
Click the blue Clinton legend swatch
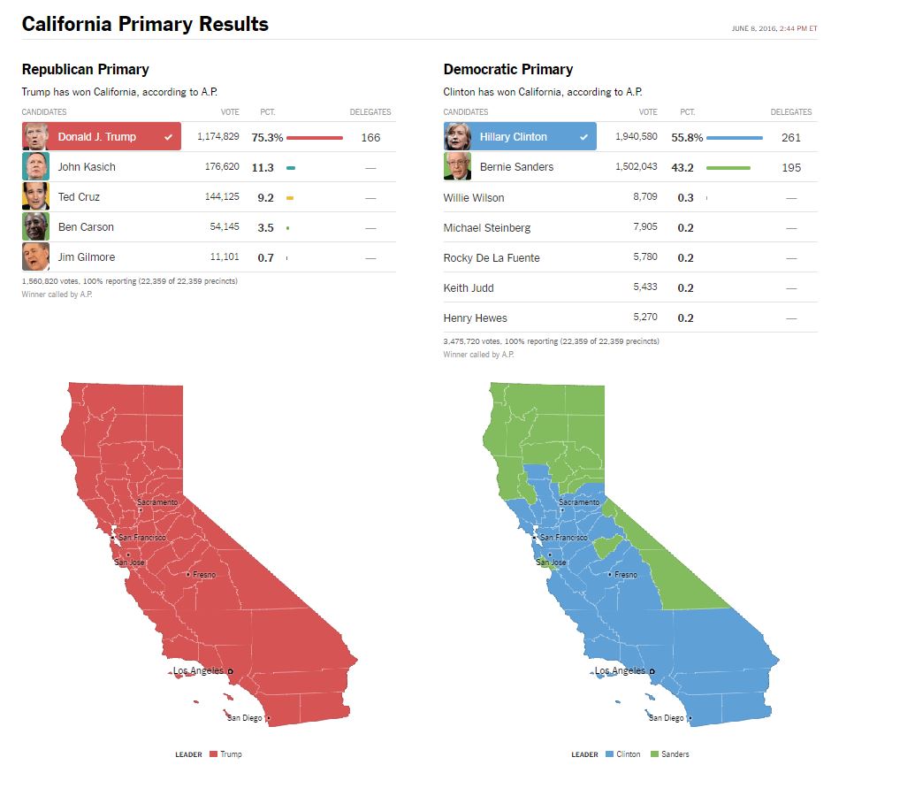pos(609,754)
